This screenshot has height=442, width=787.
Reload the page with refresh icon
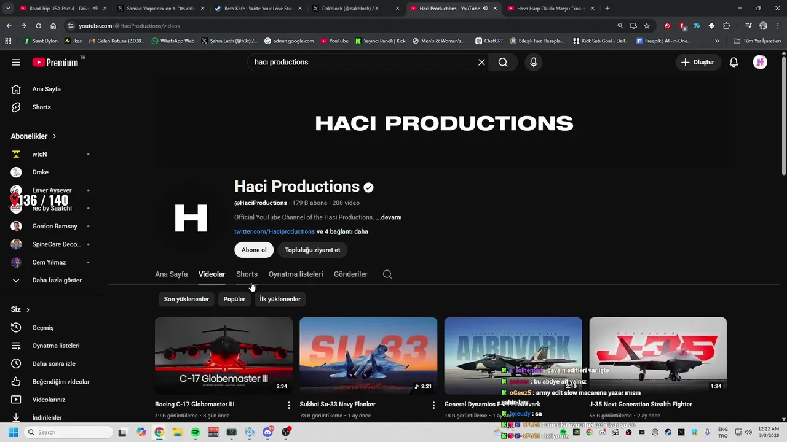[x=38, y=26]
